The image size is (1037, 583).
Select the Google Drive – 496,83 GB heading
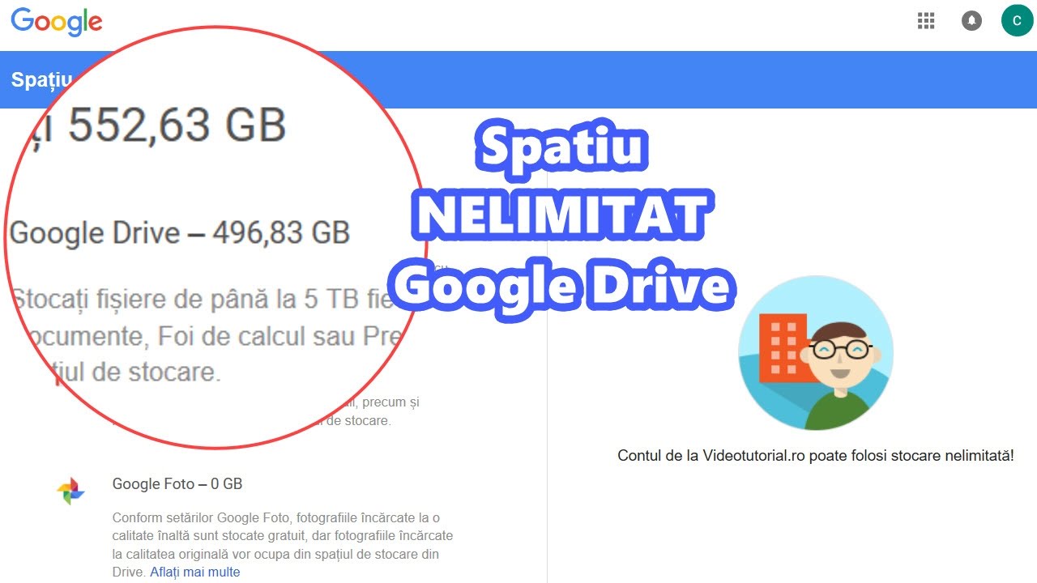pos(180,234)
